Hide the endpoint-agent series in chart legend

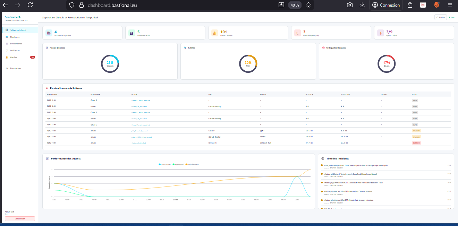click(193, 164)
